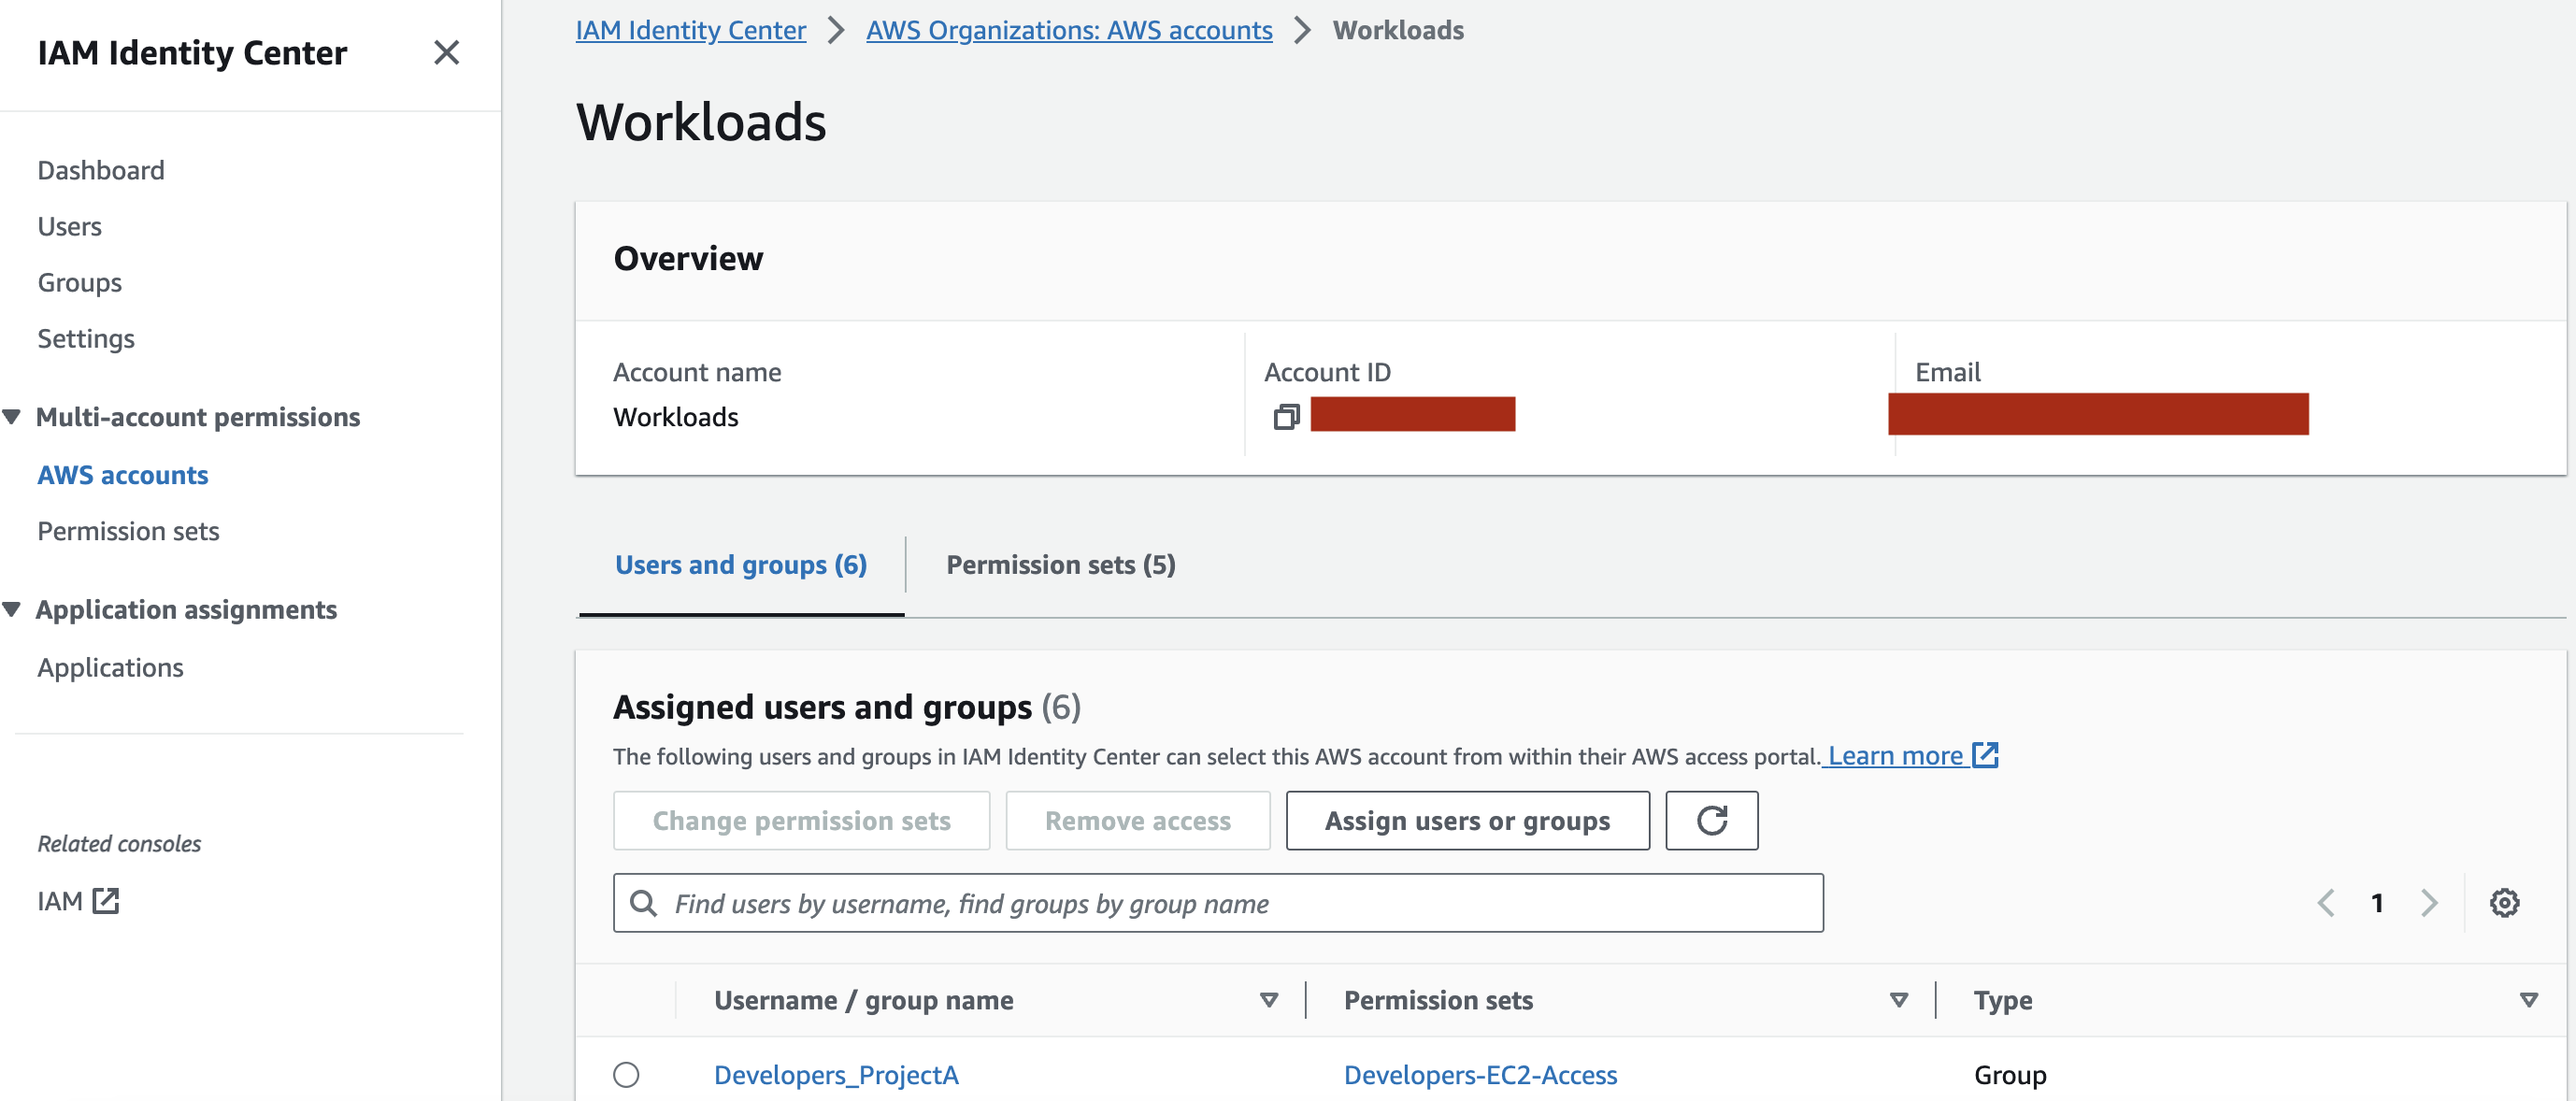Open the Username / group name column filter
The image size is (2576, 1101).
click(x=1268, y=1000)
